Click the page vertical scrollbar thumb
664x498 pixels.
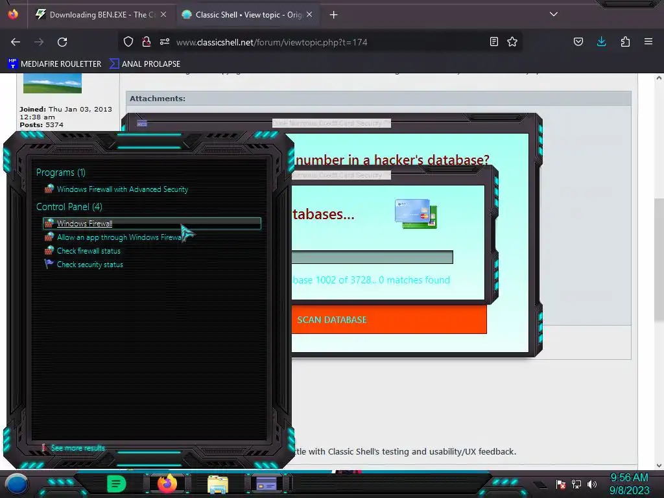tap(659, 259)
